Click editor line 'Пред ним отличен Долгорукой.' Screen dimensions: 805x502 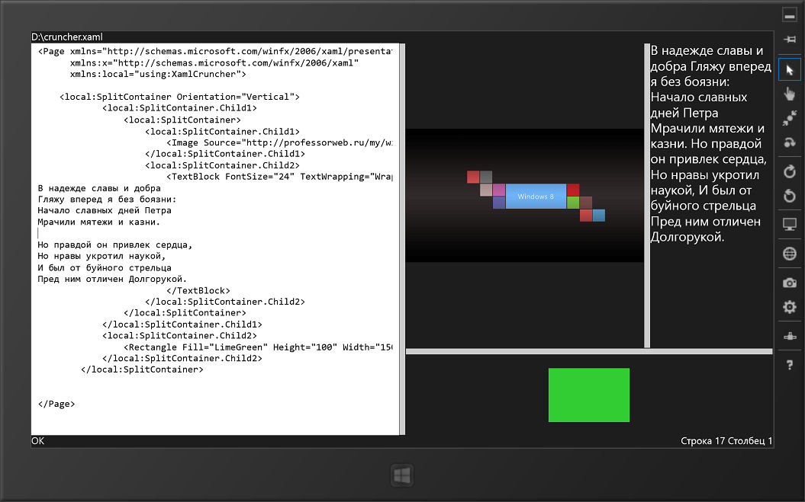(112, 279)
